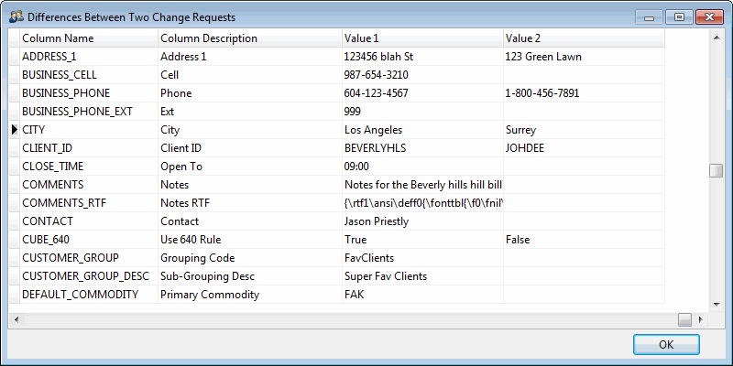Click the OK button
Viewport: 733px width, 366px height.
coord(666,344)
